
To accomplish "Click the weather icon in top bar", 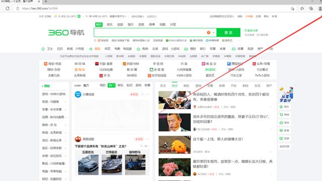I will (x=55, y=16).
